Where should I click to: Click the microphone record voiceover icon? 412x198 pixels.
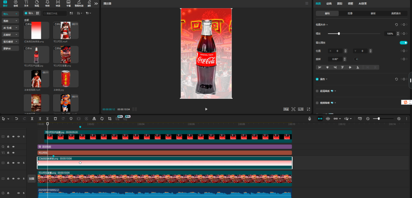[x=310, y=119]
